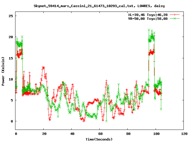
Task: Select the legend entry XL-39.46 Tsys:46.28
Action: (x=148, y=15)
